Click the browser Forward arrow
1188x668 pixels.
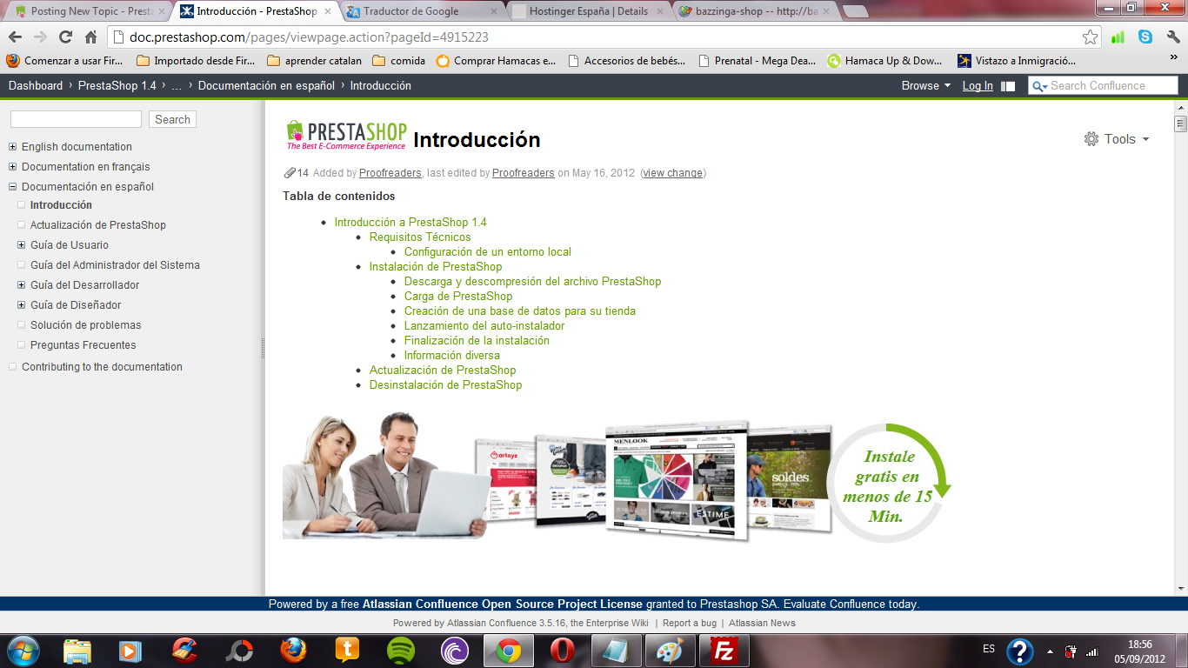40,37
